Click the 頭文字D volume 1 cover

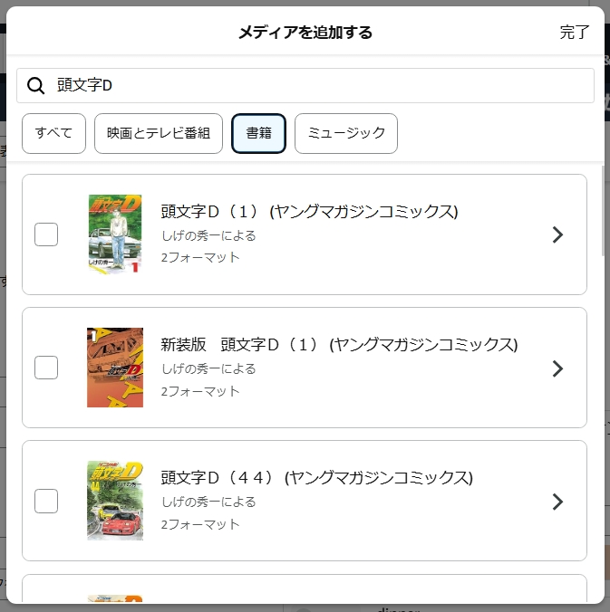click(x=115, y=234)
